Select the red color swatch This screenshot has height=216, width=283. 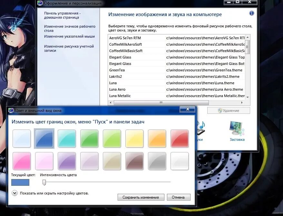[180, 139]
